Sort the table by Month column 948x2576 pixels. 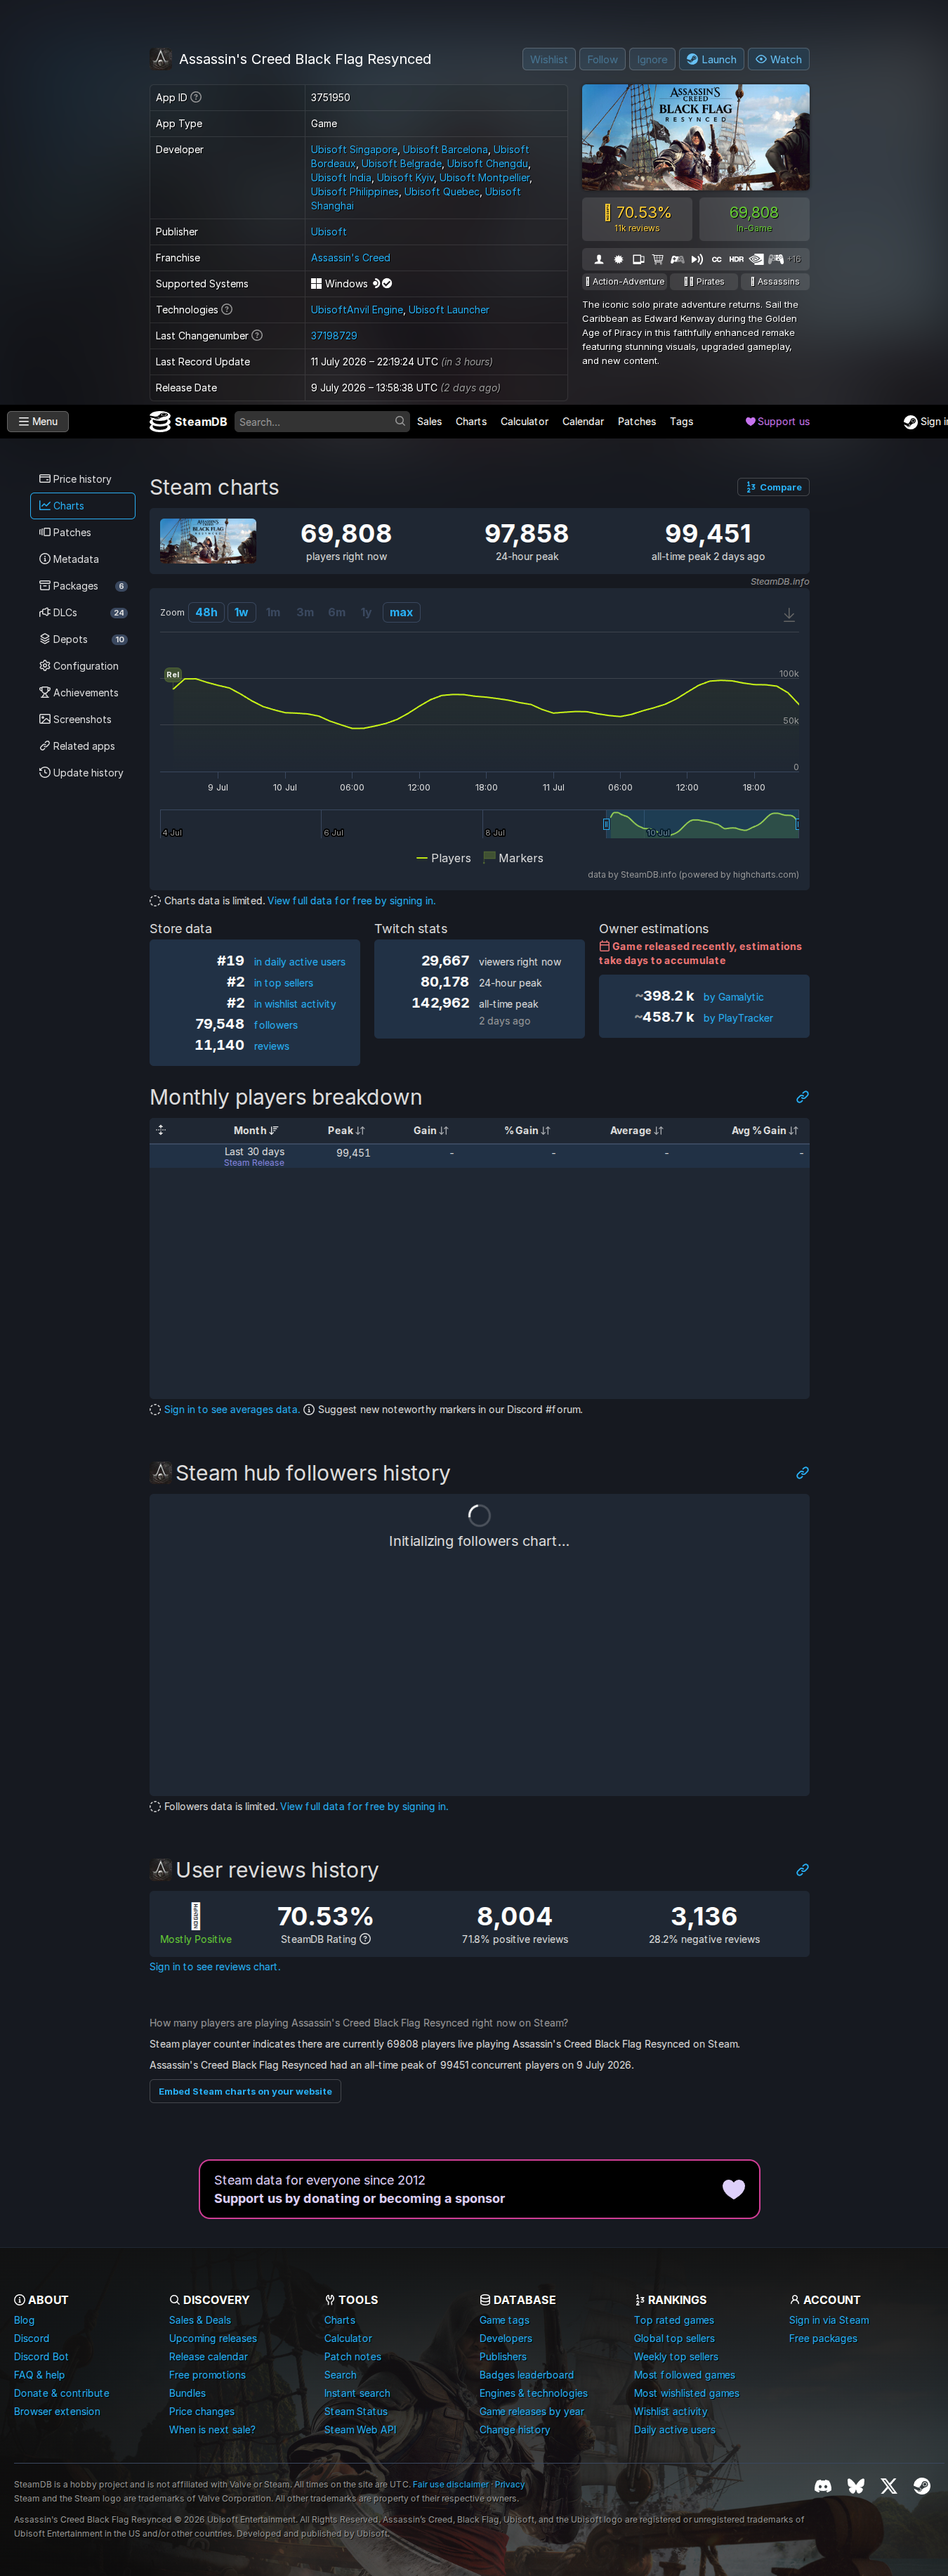tap(256, 1130)
